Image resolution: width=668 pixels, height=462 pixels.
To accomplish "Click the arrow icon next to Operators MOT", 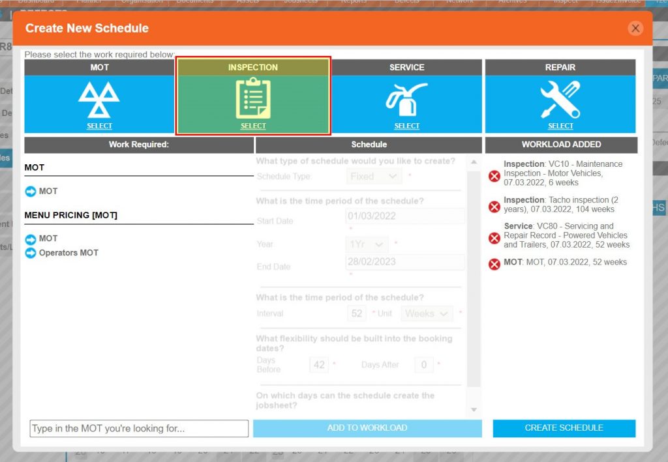I will tap(31, 253).
